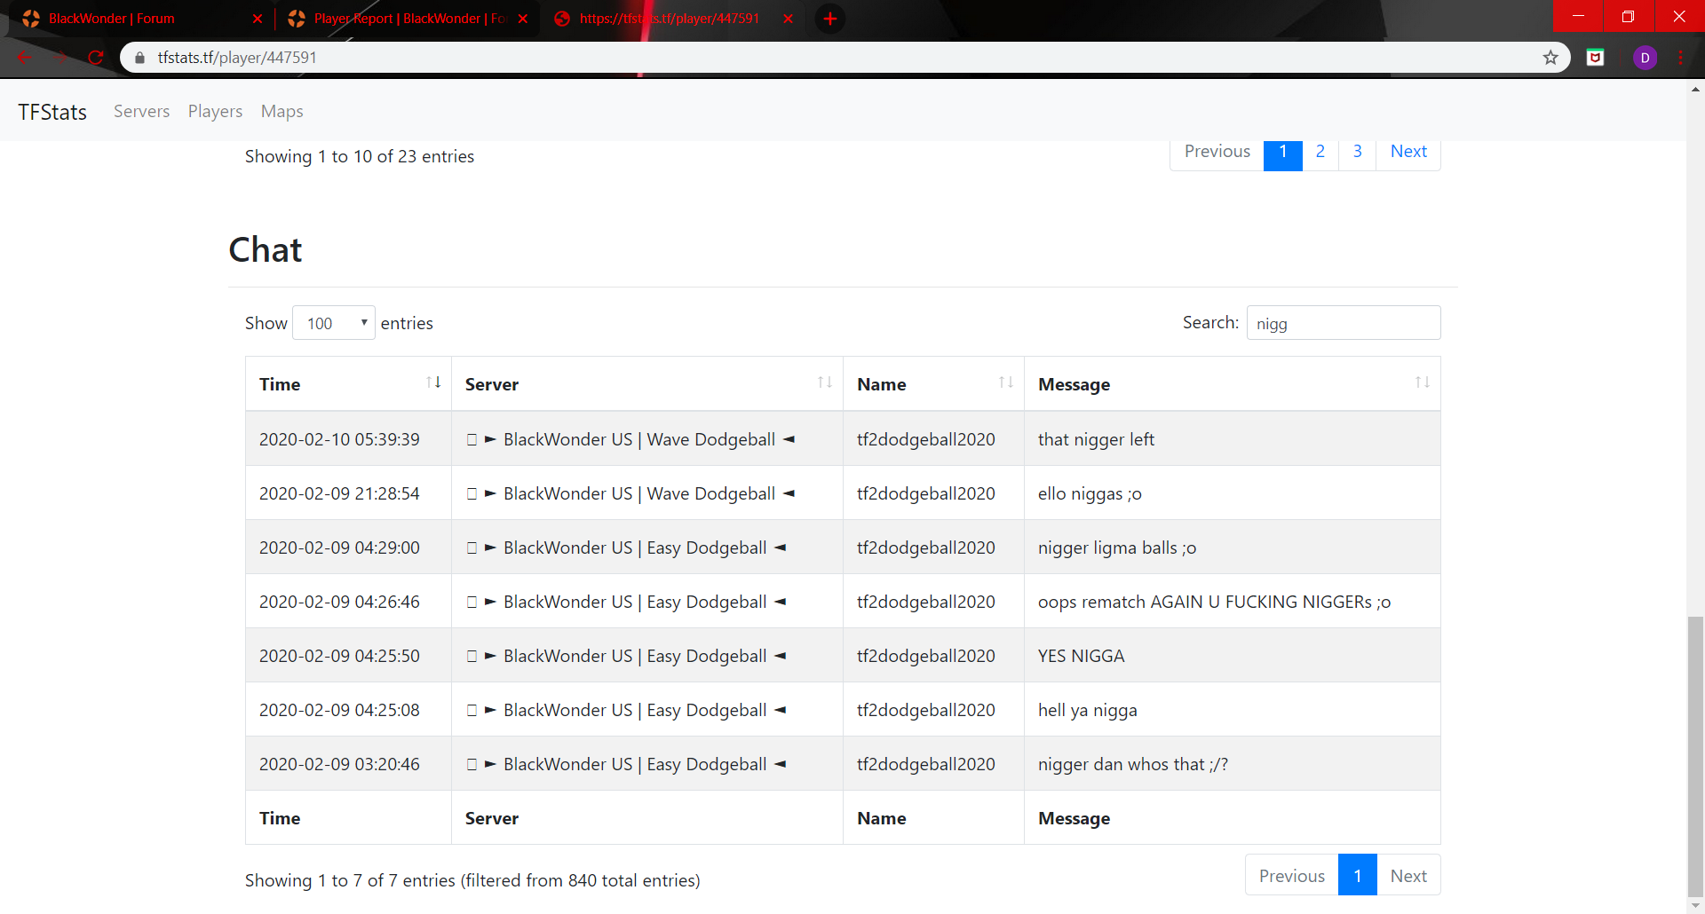Open a new browser tab
The image size is (1705, 914).
(830, 19)
